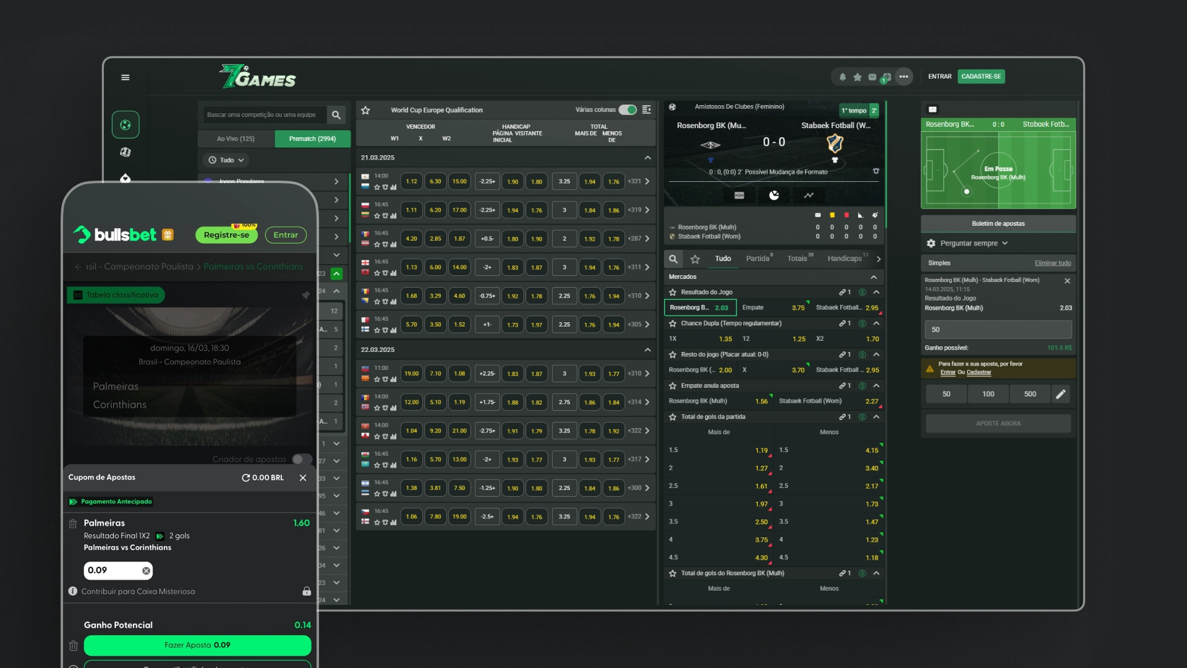Click the column layout icon beside Várias colunas
This screenshot has width=1187, height=668.
[x=647, y=109]
